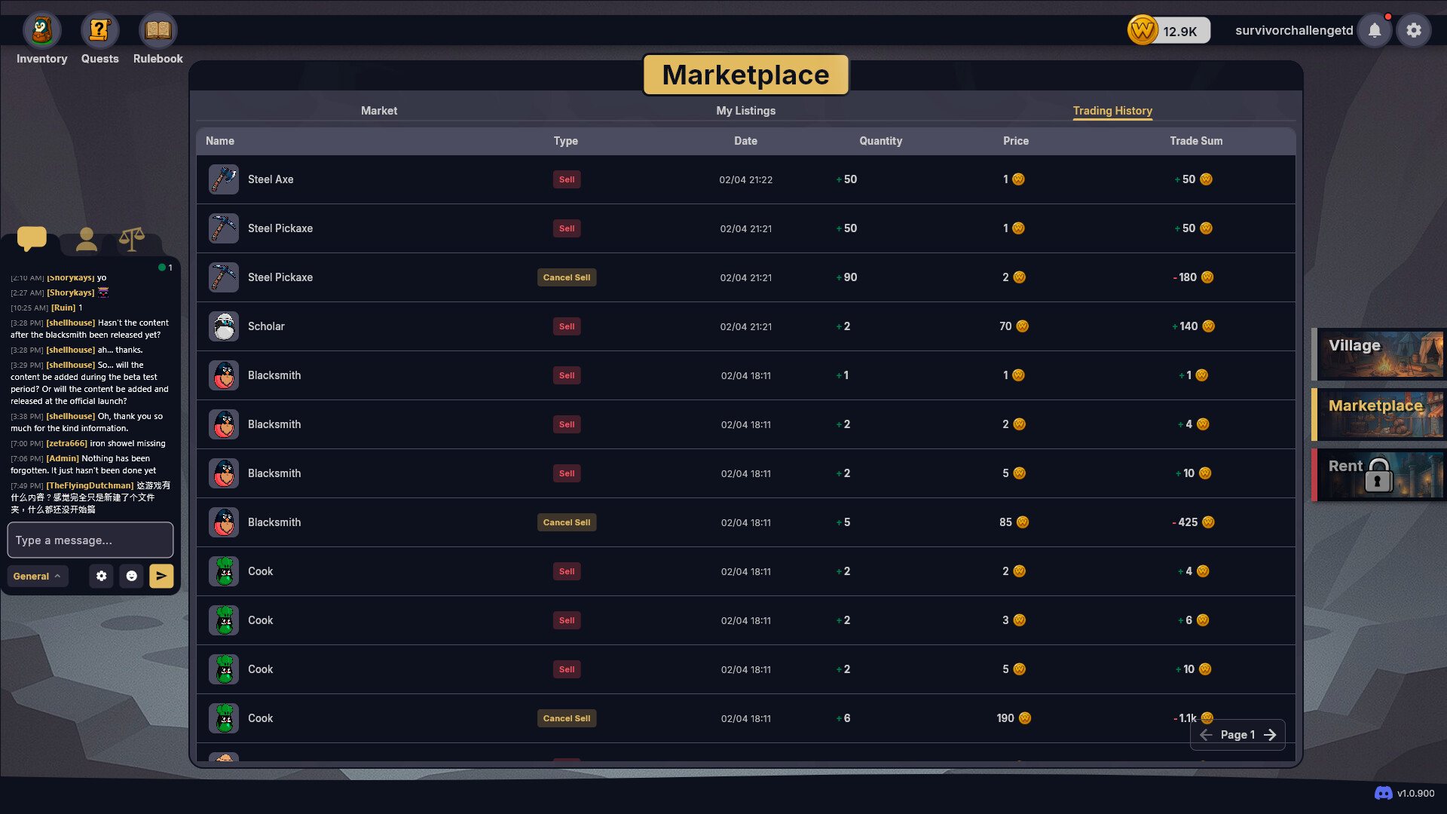The image size is (1447, 814).
Task: Open notifications via the bell icon
Action: (x=1374, y=30)
